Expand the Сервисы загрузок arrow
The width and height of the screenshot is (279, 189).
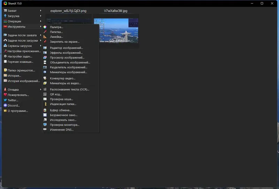click(x=40, y=46)
